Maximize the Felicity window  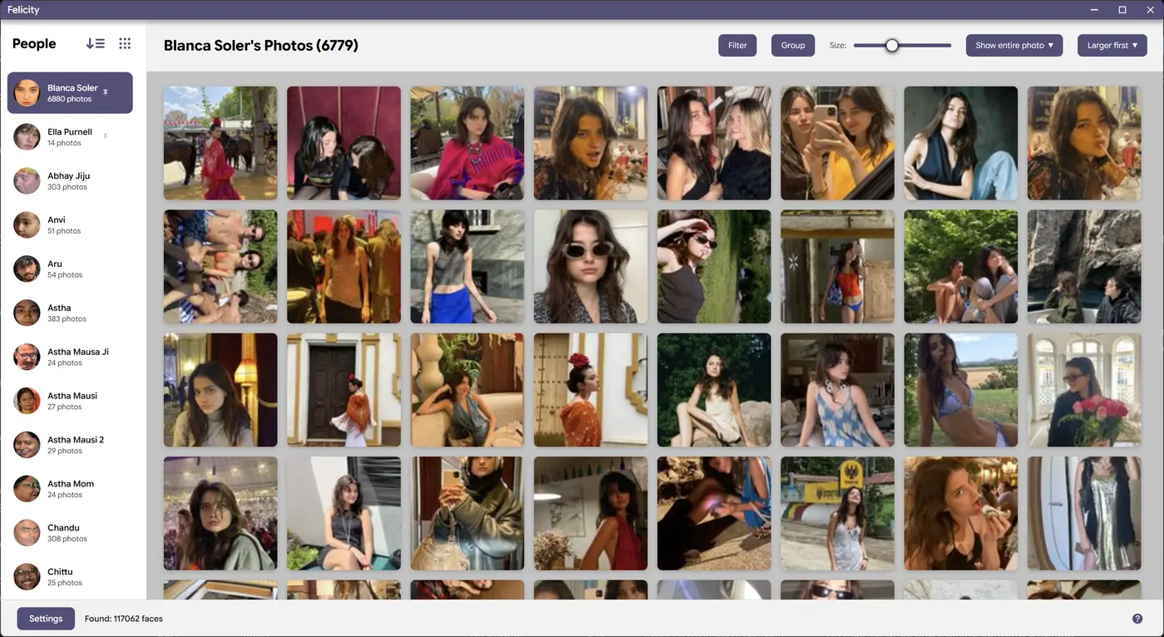pyautogui.click(x=1122, y=10)
